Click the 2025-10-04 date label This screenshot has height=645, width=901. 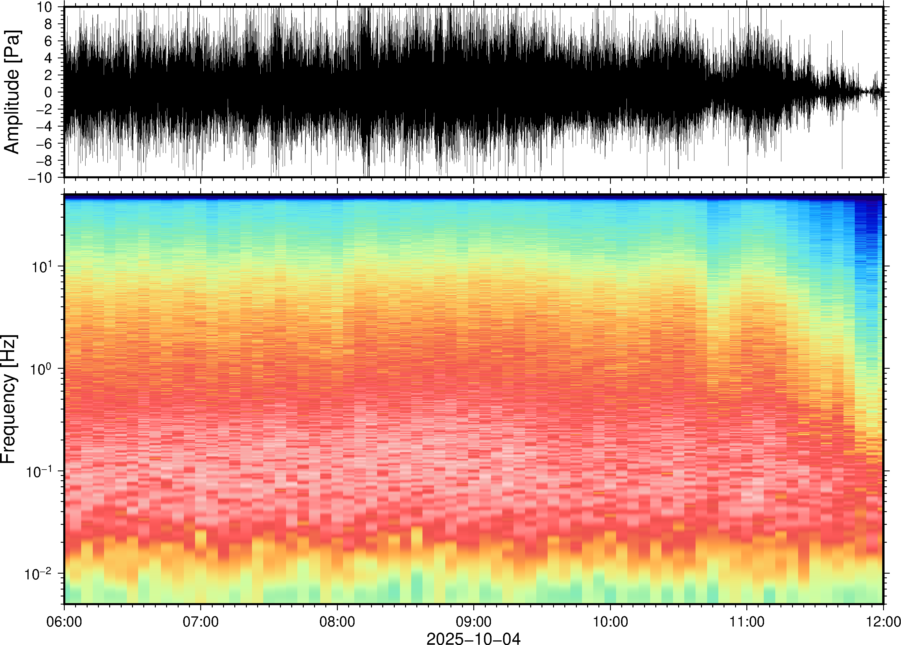pyautogui.click(x=473, y=638)
